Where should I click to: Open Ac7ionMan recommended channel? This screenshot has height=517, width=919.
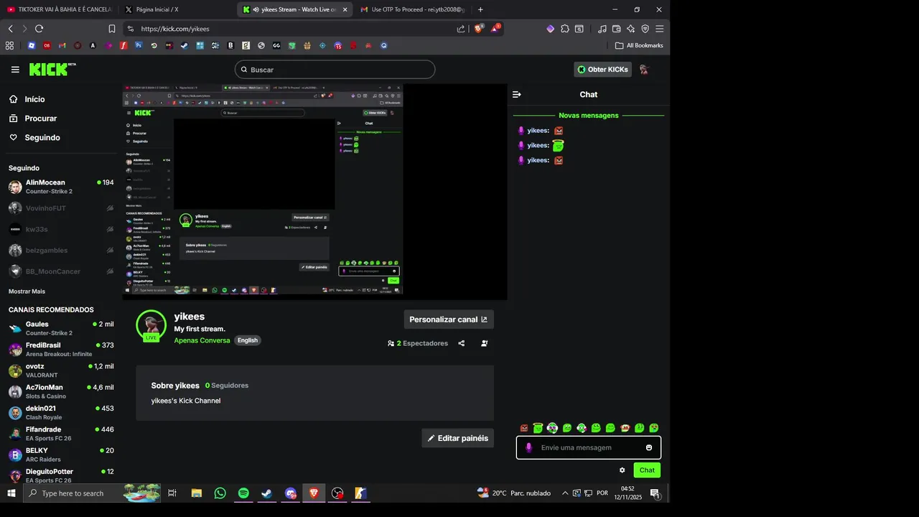click(x=60, y=391)
